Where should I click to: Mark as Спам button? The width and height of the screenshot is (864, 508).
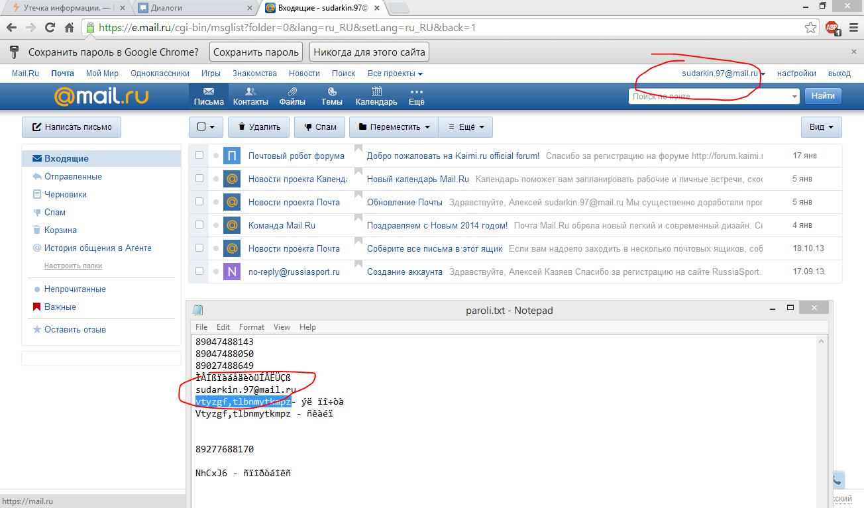pos(319,127)
